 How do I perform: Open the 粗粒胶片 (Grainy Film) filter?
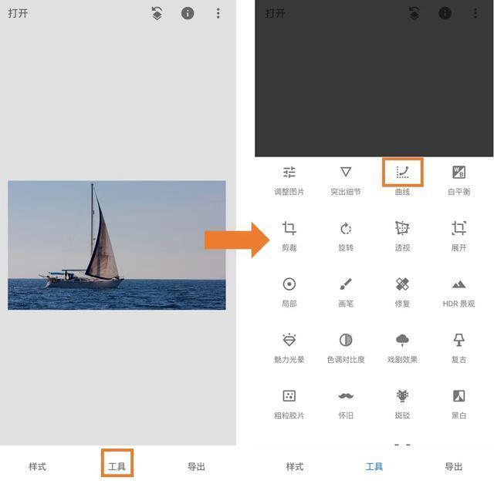point(289,404)
